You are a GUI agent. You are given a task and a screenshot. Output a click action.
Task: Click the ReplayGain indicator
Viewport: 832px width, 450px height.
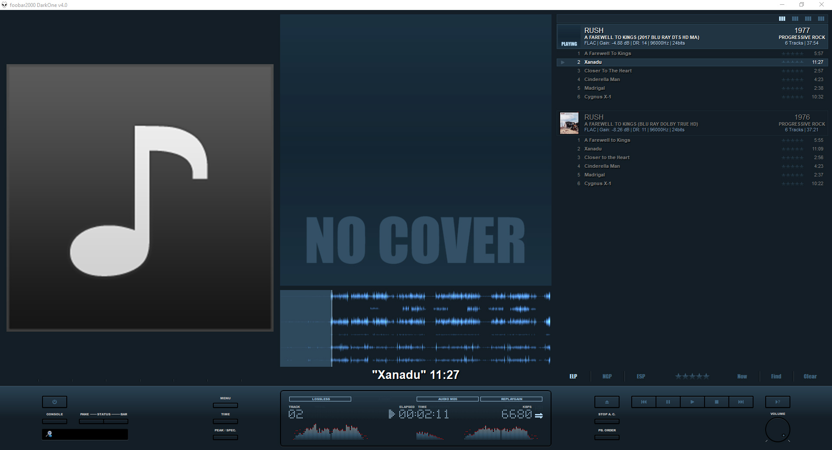(x=511, y=399)
